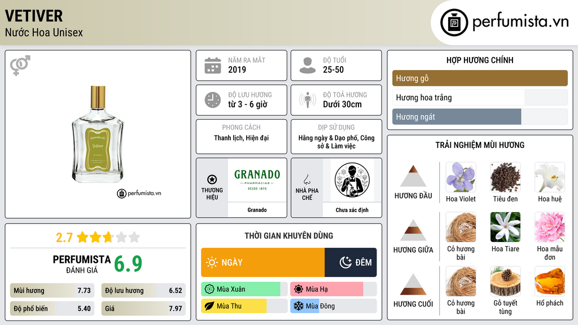
Task: Click the Mùi hương 7.73 score bar
Action: [x=52, y=291]
